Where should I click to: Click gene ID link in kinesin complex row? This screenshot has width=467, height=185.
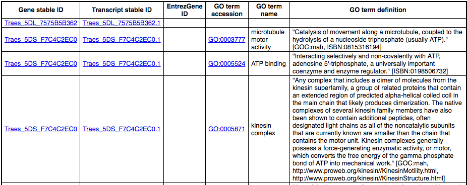41,129
